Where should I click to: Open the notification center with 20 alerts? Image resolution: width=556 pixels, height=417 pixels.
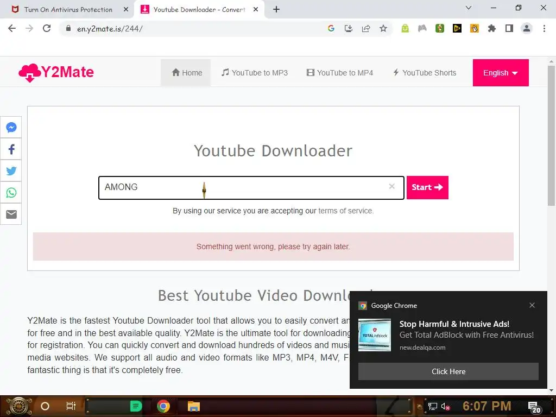tap(534, 407)
